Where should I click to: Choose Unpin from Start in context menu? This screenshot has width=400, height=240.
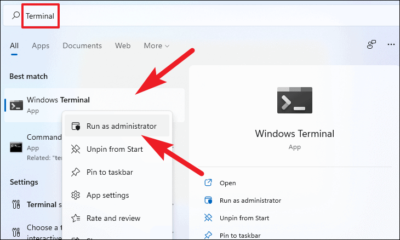(117, 149)
